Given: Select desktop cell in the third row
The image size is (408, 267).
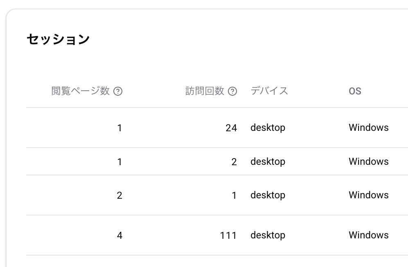Looking at the screenshot, I should coord(268,195).
